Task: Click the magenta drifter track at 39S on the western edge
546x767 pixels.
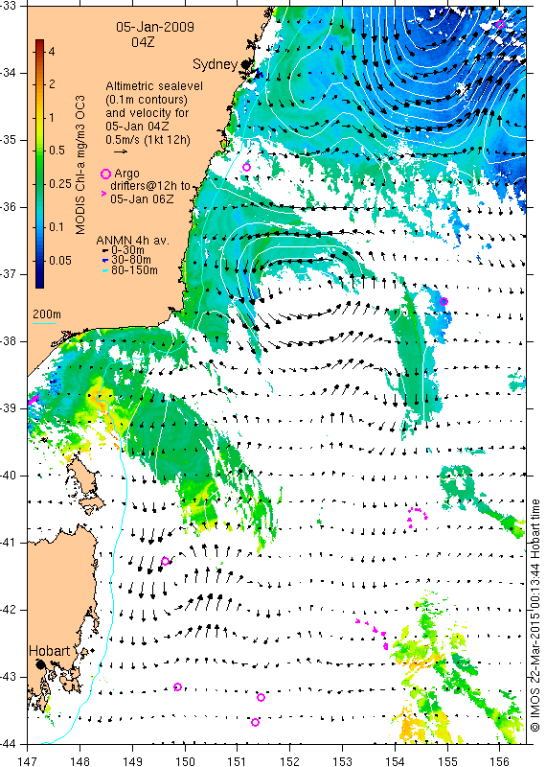Action: [x=33, y=400]
